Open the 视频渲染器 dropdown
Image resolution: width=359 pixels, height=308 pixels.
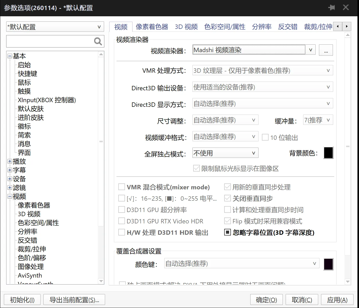[310, 50]
